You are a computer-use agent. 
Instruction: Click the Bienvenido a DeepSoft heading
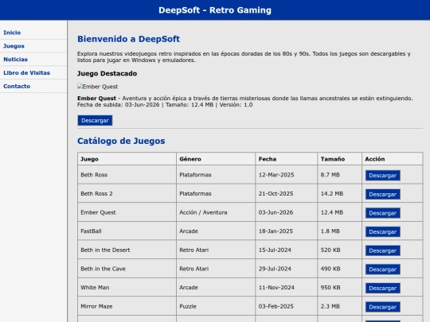pyautogui.click(x=129, y=39)
